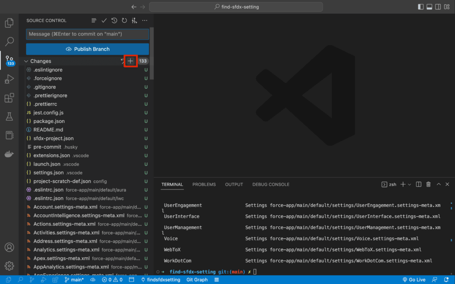Screen dimensions: 455x284
Task: Open the Extensions view in activity bar
Action: point(9,98)
